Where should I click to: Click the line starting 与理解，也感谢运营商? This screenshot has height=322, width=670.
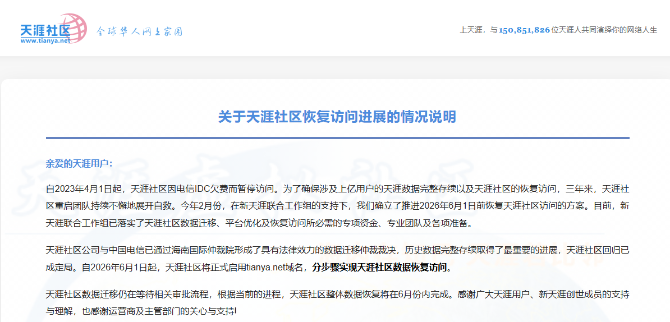(141, 311)
